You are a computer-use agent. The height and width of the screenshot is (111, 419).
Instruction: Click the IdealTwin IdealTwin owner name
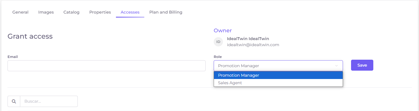click(x=248, y=39)
